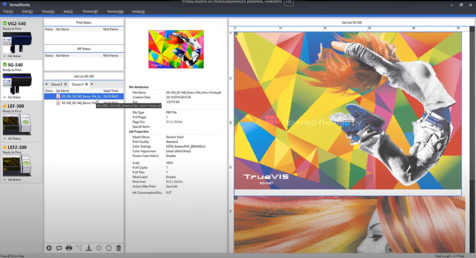This screenshot has height=258, width=476.
Task: Click the round settings button on Queue A tab
Action: (x=87, y=84)
